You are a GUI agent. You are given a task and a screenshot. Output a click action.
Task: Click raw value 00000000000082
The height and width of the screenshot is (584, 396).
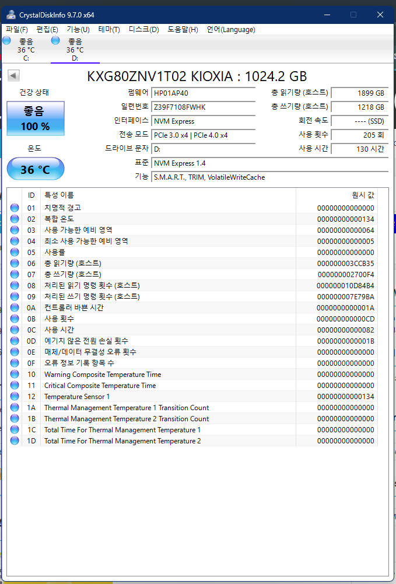346,330
